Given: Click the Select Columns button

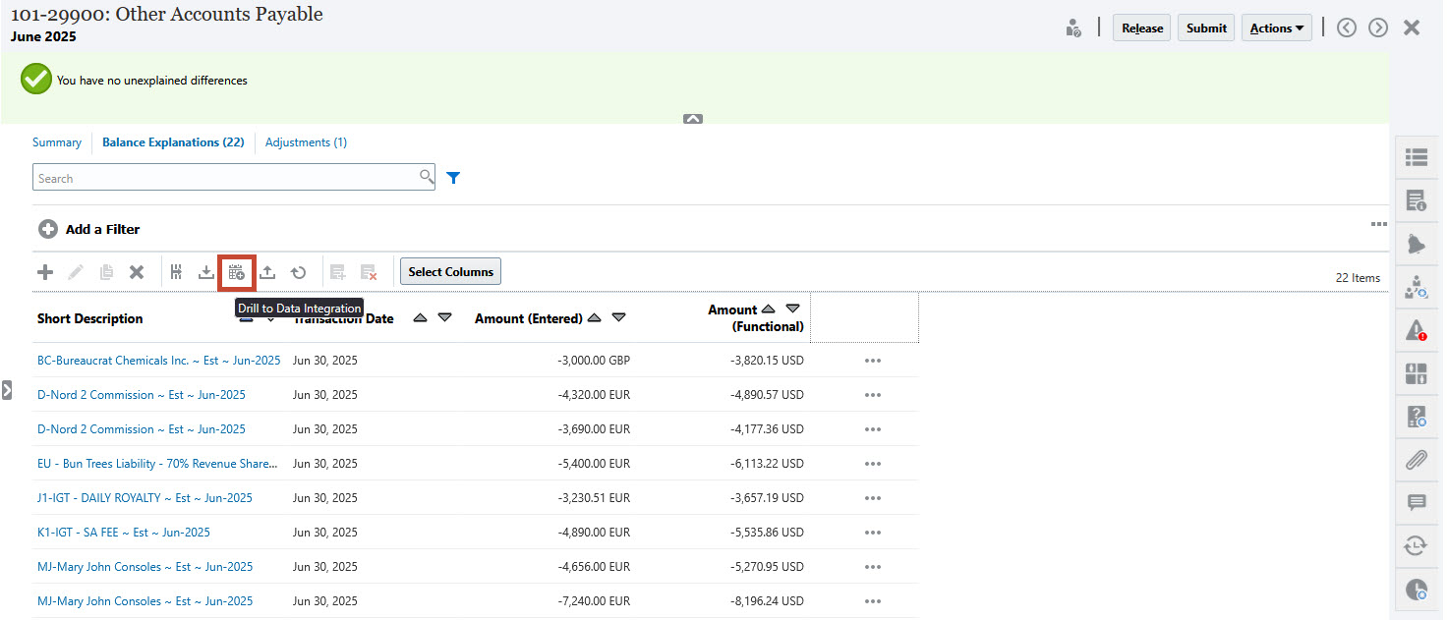Looking at the screenshot, I should tap(450, 272).
